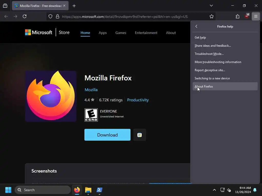262x196 pixels.
Task: Select More troubleshooting information
Action: pyautogui.click(x=225, y=62)
